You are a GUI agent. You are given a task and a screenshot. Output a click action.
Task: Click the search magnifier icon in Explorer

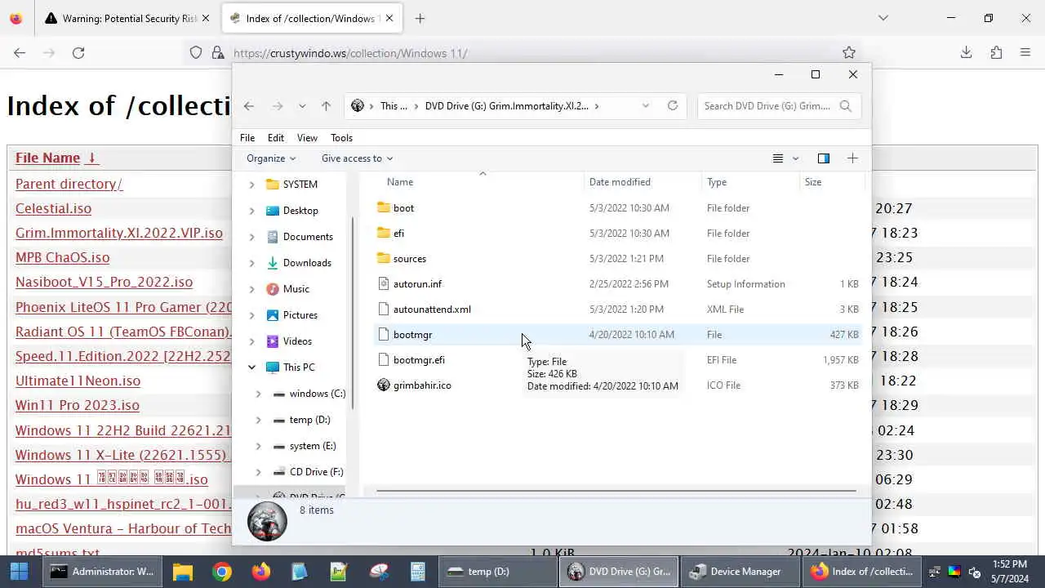[846, 106]
